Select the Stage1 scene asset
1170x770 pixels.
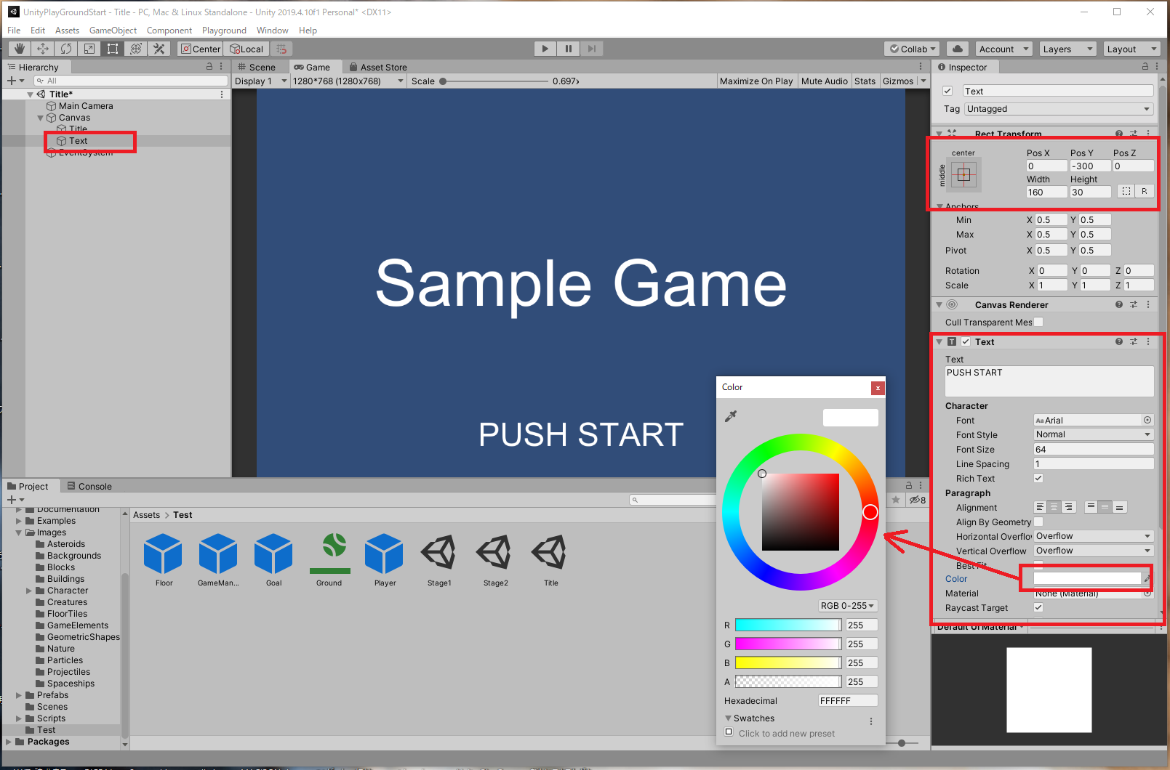click(x=439, y=559)
